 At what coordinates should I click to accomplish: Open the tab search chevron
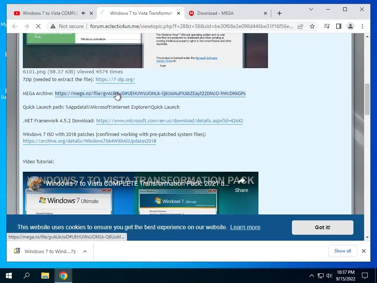point(311,9)
